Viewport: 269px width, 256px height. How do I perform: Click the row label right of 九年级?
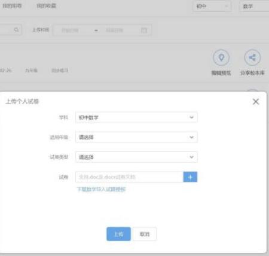[60, 70]
